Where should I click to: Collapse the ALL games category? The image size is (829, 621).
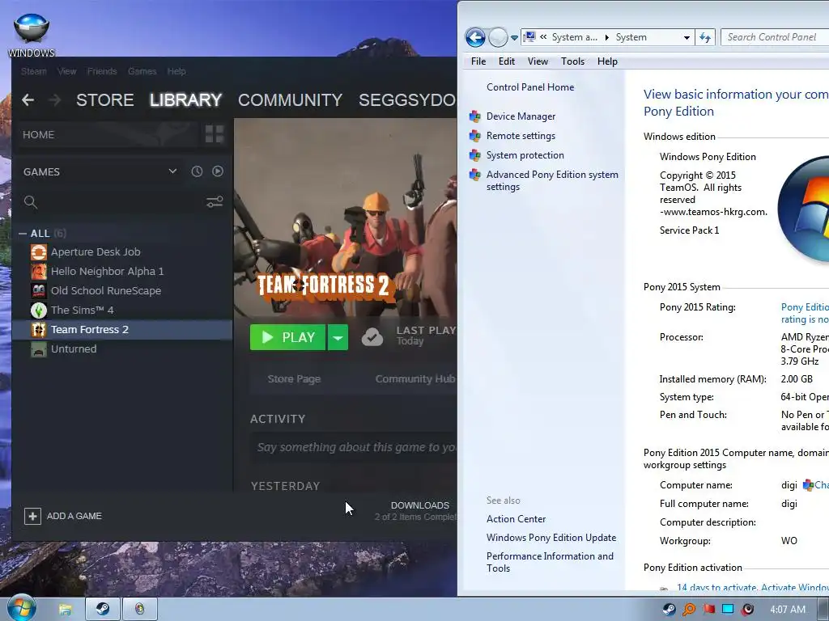point(23,234)
